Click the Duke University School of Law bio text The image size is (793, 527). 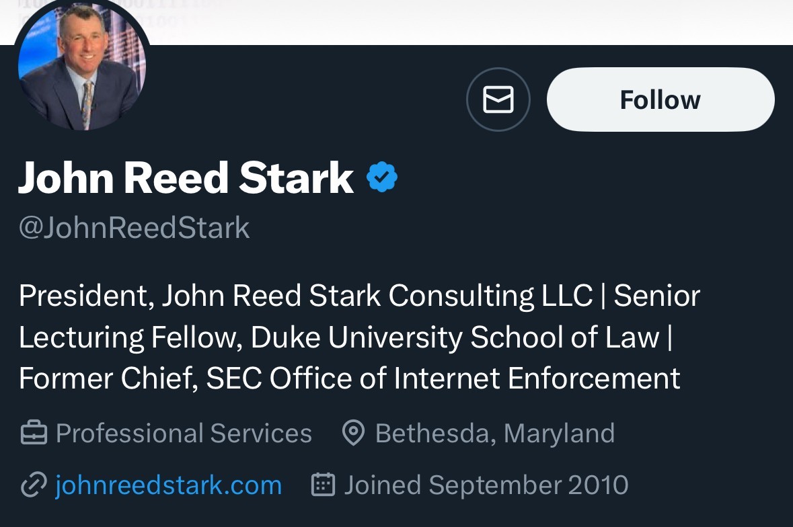click(x=455, y=337)
